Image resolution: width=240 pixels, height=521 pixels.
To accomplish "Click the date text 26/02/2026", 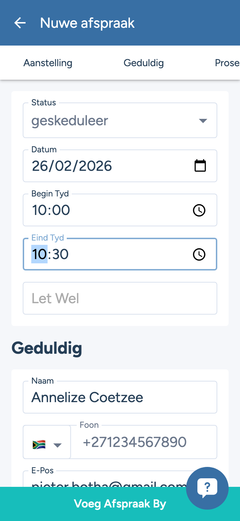I will pyautogui.click(x=72, y=166).
